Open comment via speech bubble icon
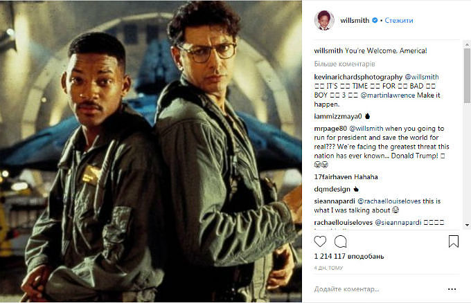Screen dimensions: 471x303 tap(341, 241)
